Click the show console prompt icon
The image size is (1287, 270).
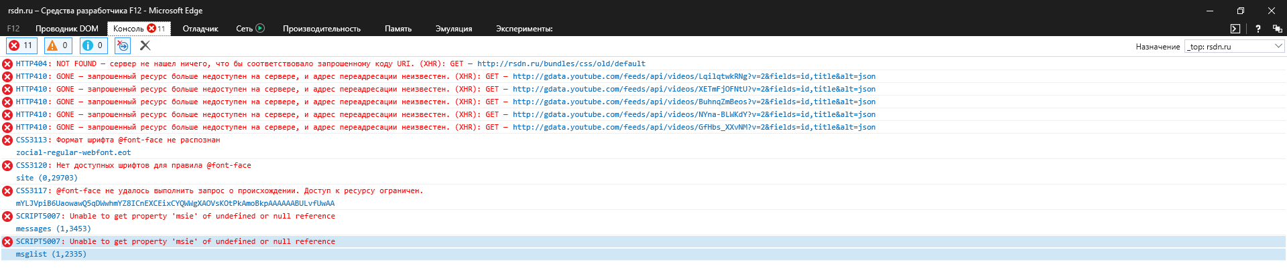pyautogui.click(x=1235, y=29)
